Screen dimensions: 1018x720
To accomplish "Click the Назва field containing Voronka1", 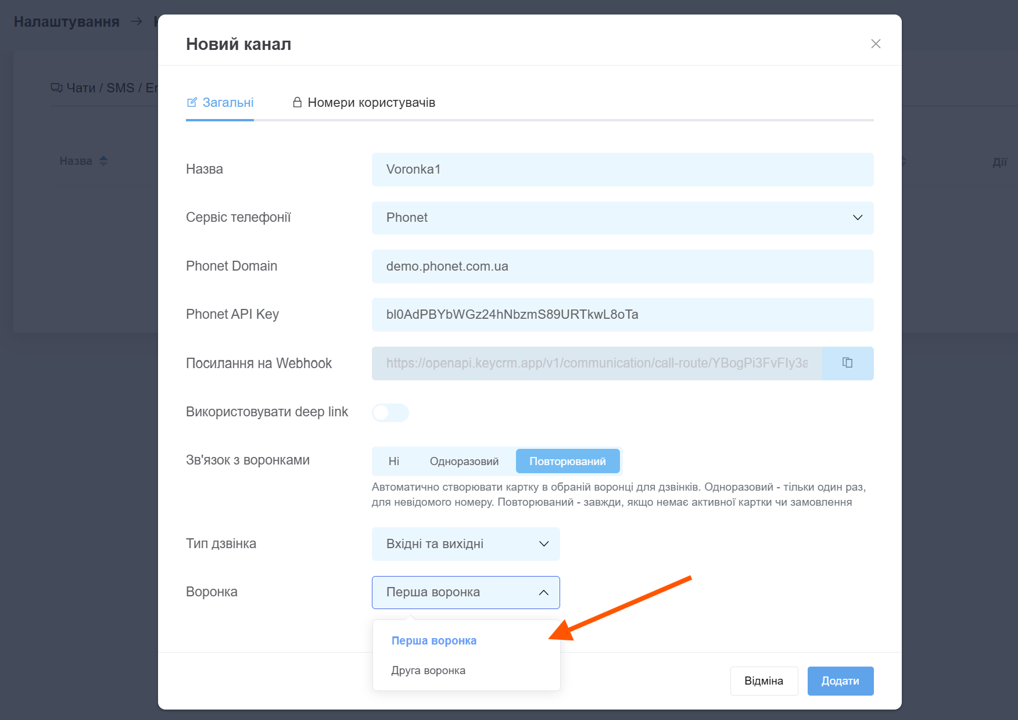I will pos(622,170).
